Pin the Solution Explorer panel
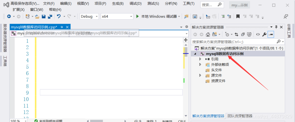The width and height of the screenshot is (295, 122). (276, 27)
